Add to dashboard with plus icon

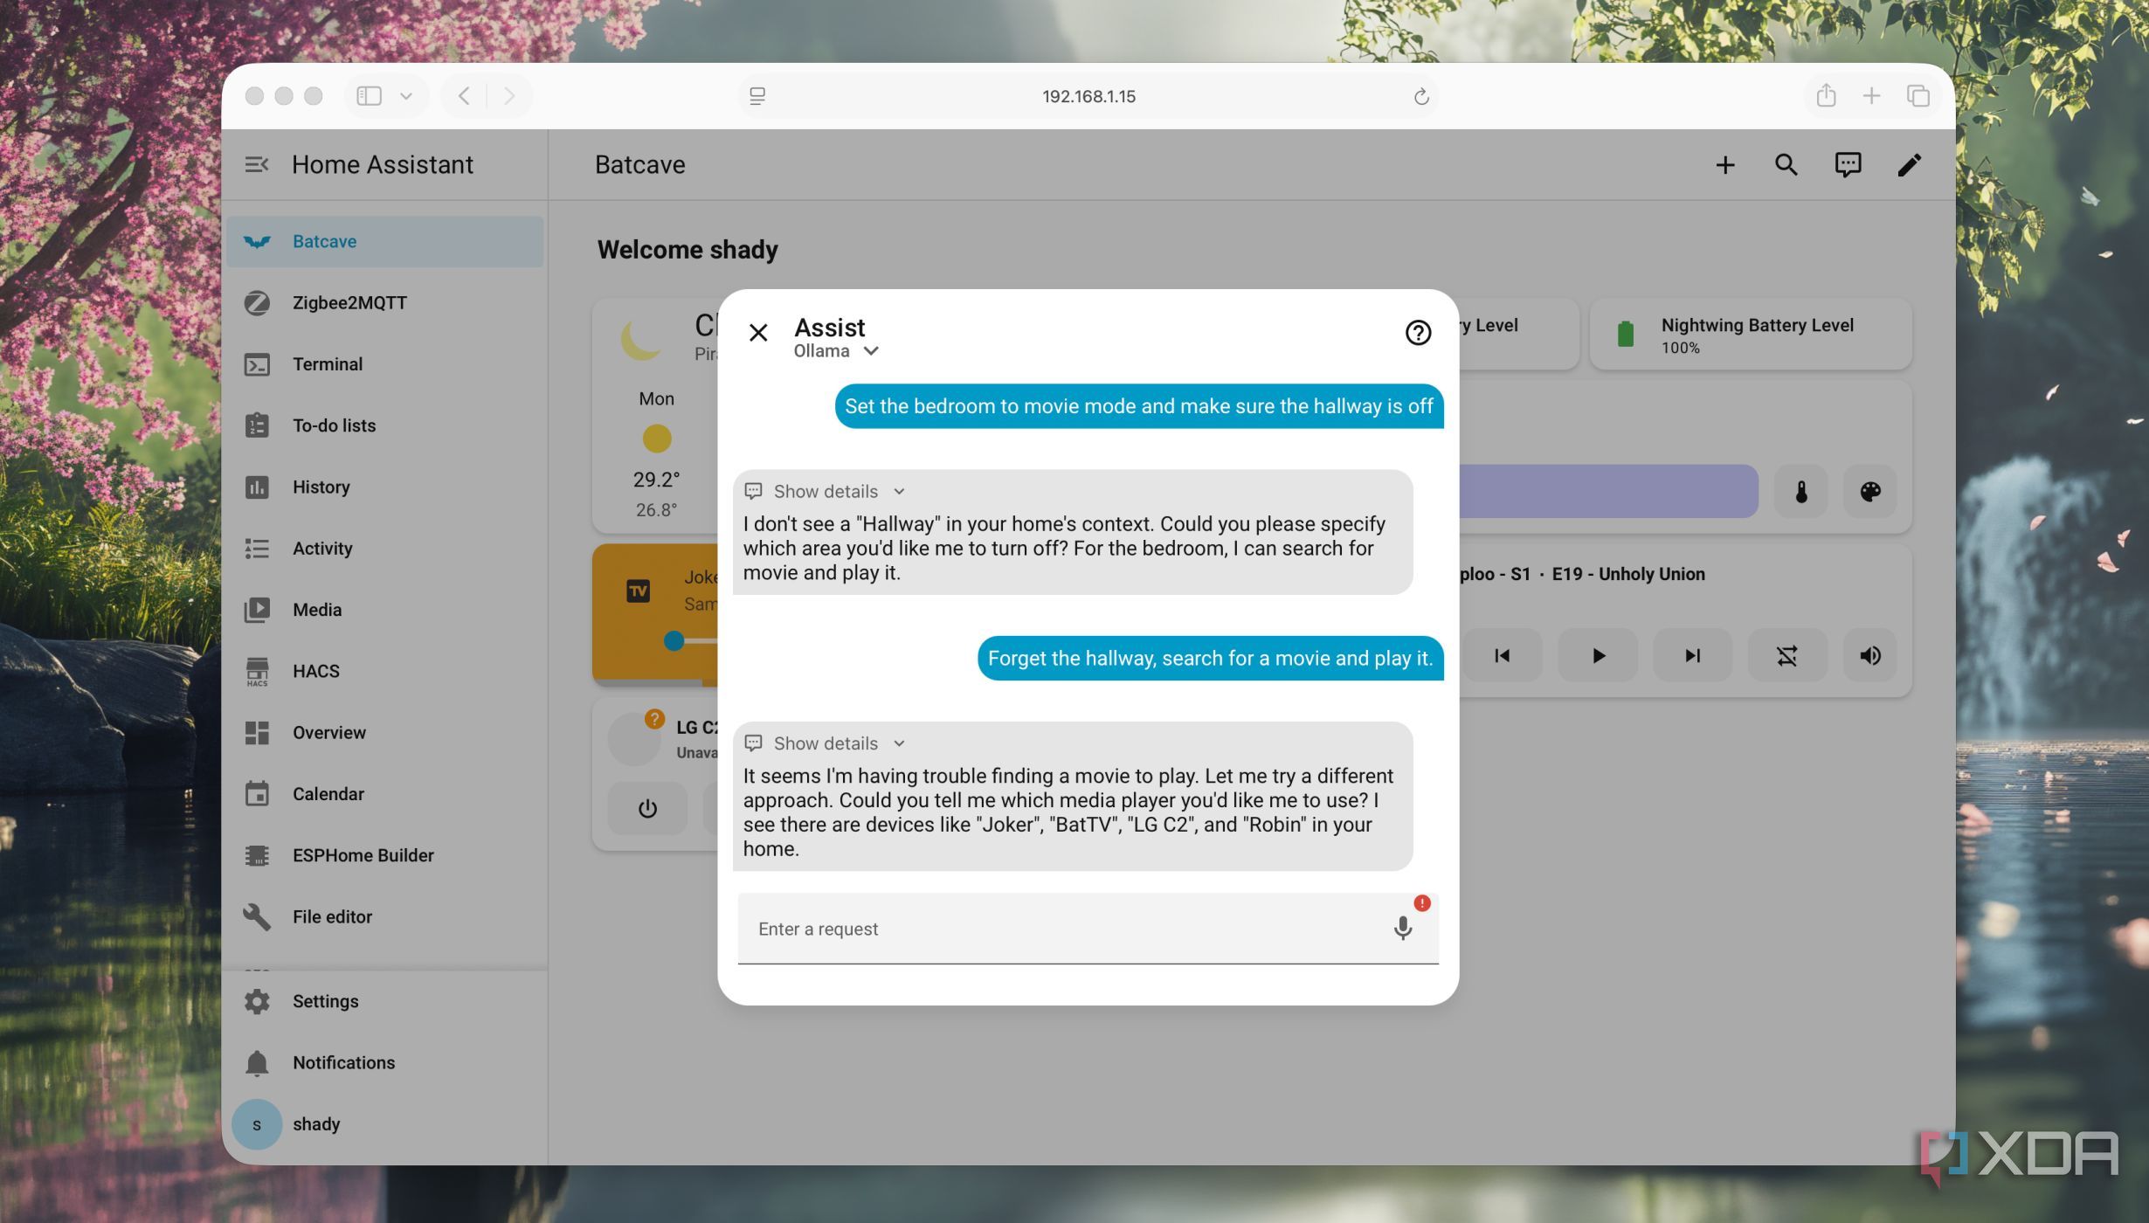tap(1724, 164)
